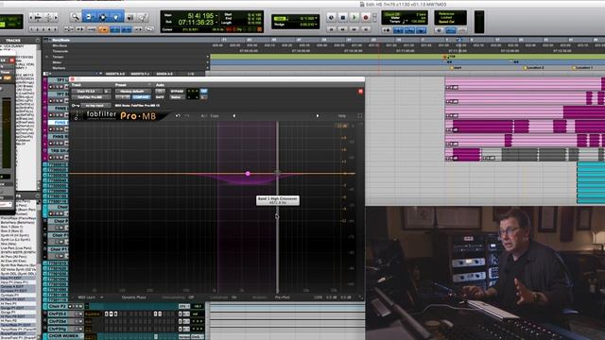Viewport: 605px width, 340px height.
Task: Open the MIDI Learn dropdown arrow
Action: point(102,297)
